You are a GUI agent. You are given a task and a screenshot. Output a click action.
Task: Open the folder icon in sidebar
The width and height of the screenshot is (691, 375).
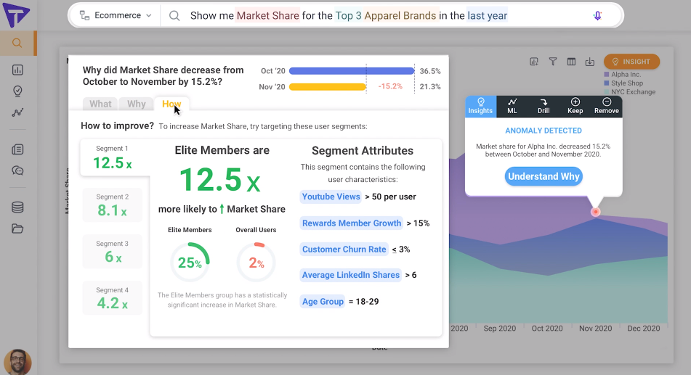tap(17, 228)
